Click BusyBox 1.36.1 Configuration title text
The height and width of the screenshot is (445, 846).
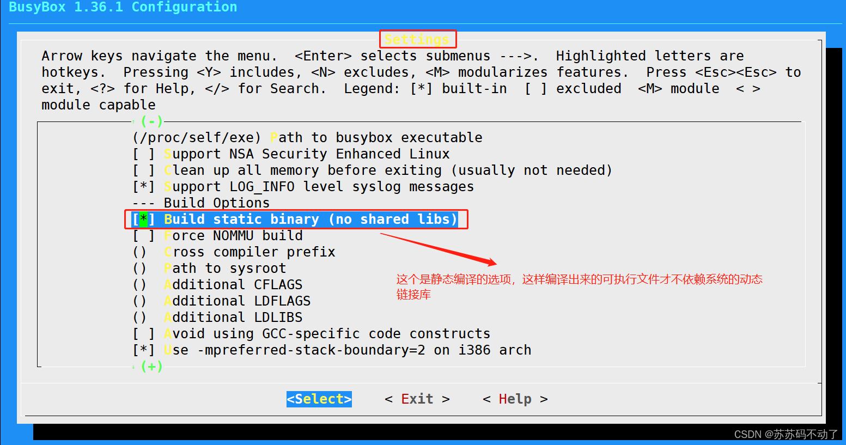point(123,7)
